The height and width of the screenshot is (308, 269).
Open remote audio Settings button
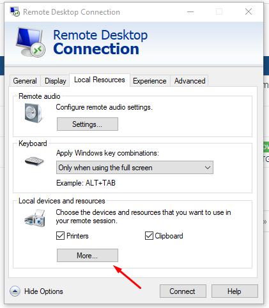click(x=88, y=124)
